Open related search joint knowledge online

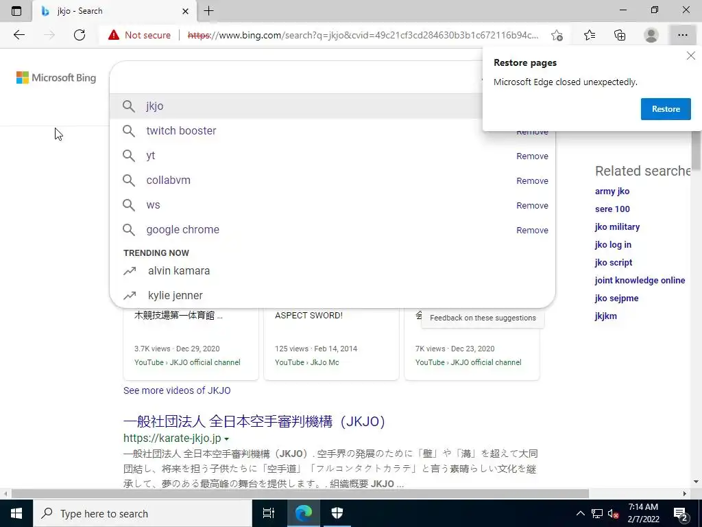click(x=640, y=281)
